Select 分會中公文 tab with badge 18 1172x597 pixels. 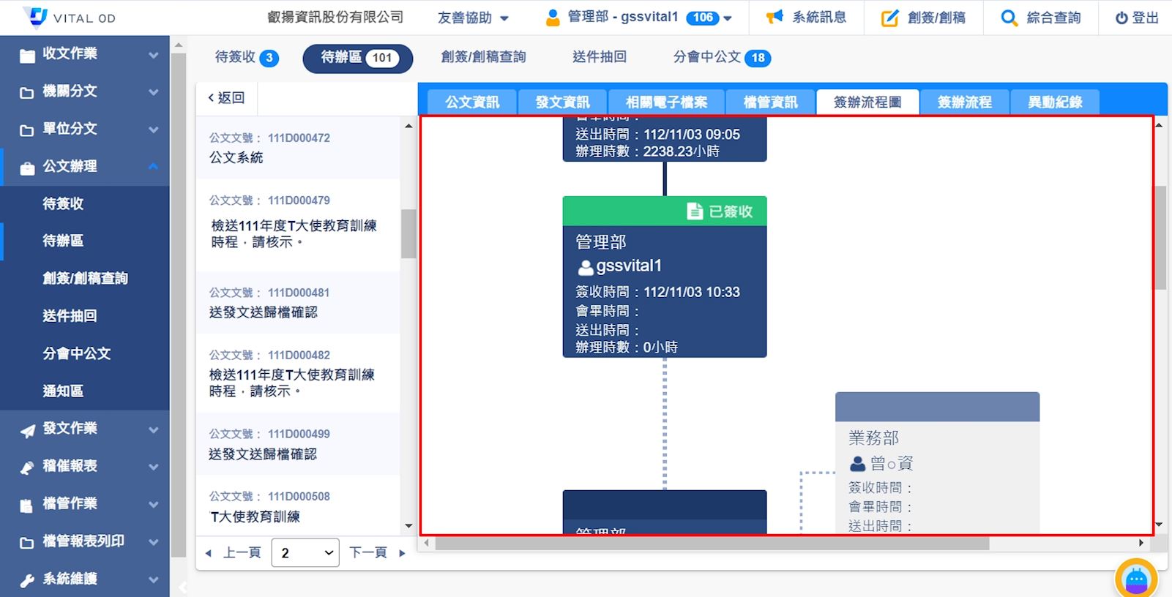[x=721, y=57]
